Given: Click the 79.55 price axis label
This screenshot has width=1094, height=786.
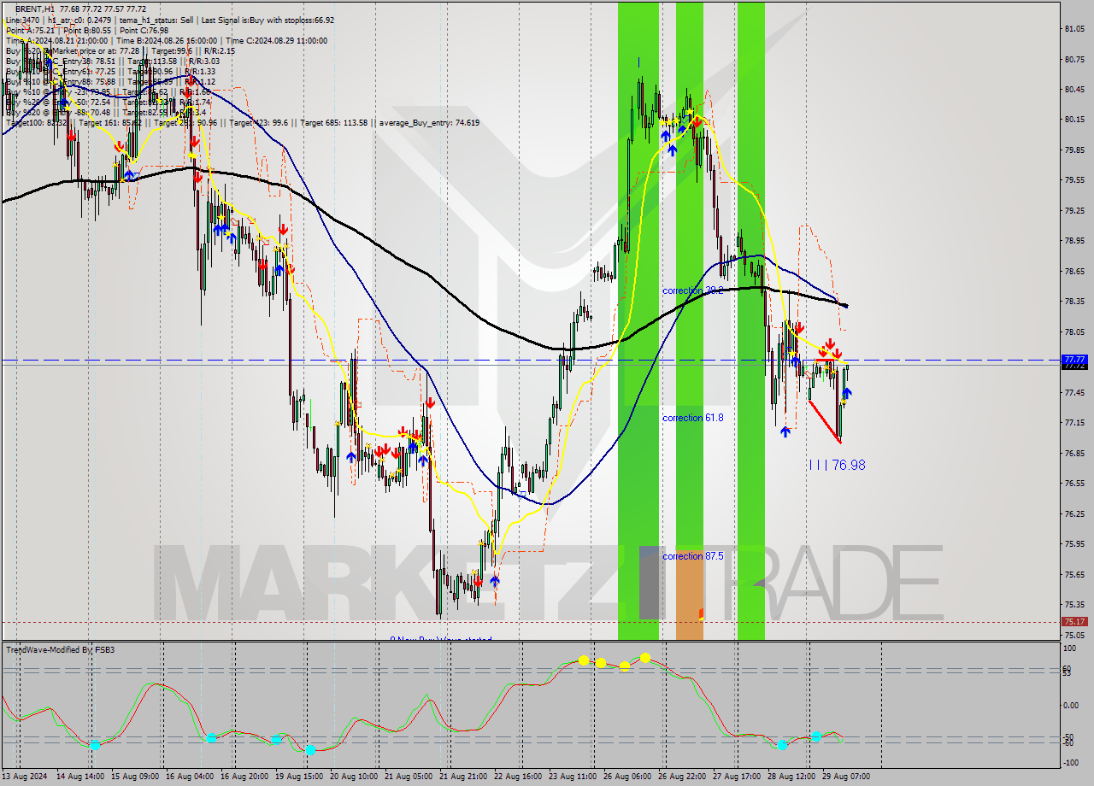Looking at the screenshot, I should tap(1075, 179).
